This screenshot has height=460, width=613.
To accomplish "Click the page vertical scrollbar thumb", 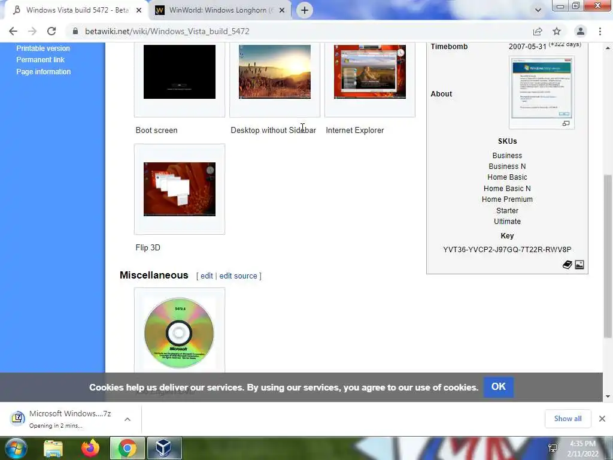I will (x=608, y=256).
